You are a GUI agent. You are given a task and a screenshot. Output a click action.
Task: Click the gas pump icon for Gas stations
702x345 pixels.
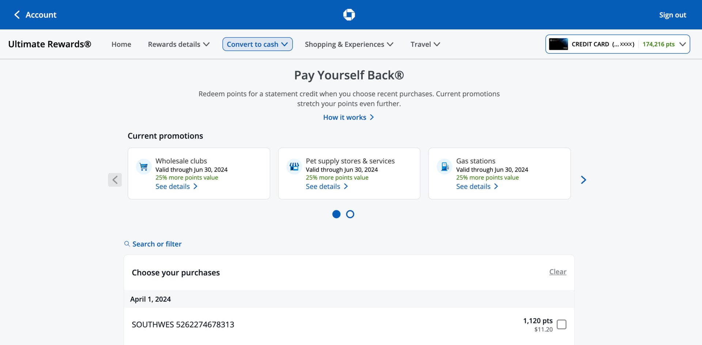coord(444,166)
